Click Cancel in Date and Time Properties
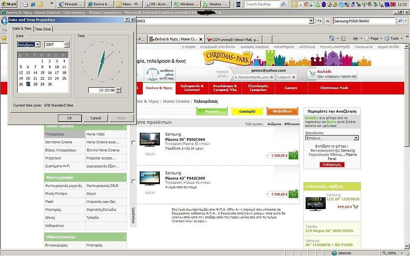410x256 pixels. tap(96, 118)
